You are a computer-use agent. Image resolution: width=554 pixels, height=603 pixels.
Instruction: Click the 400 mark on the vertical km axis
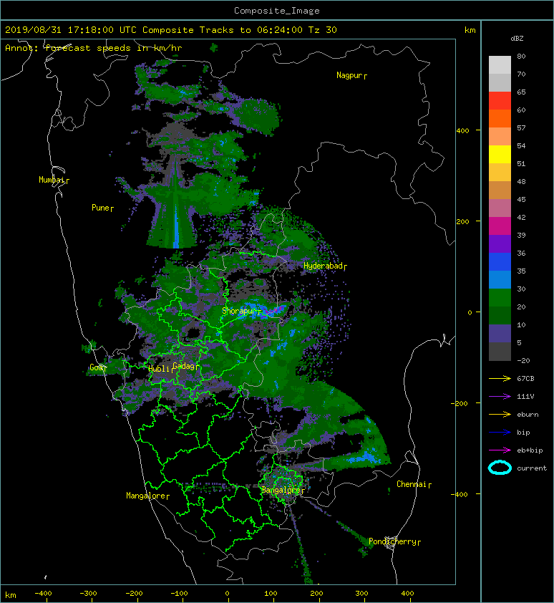click(462, 131)
